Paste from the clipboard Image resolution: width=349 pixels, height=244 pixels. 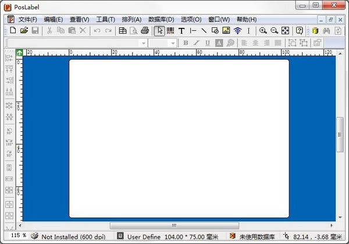pyautogui.click(x=72, y=30)
